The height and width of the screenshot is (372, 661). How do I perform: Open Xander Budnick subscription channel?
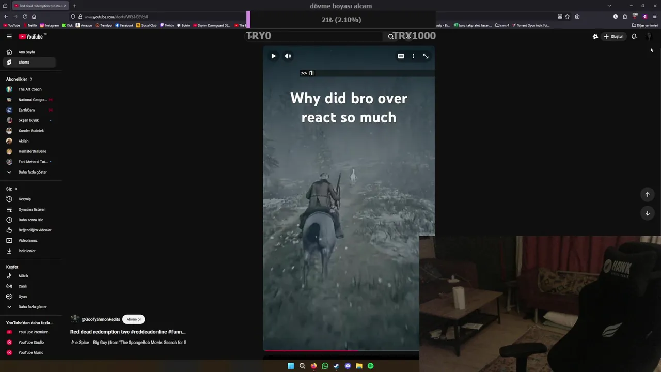(x=29, y=131)
